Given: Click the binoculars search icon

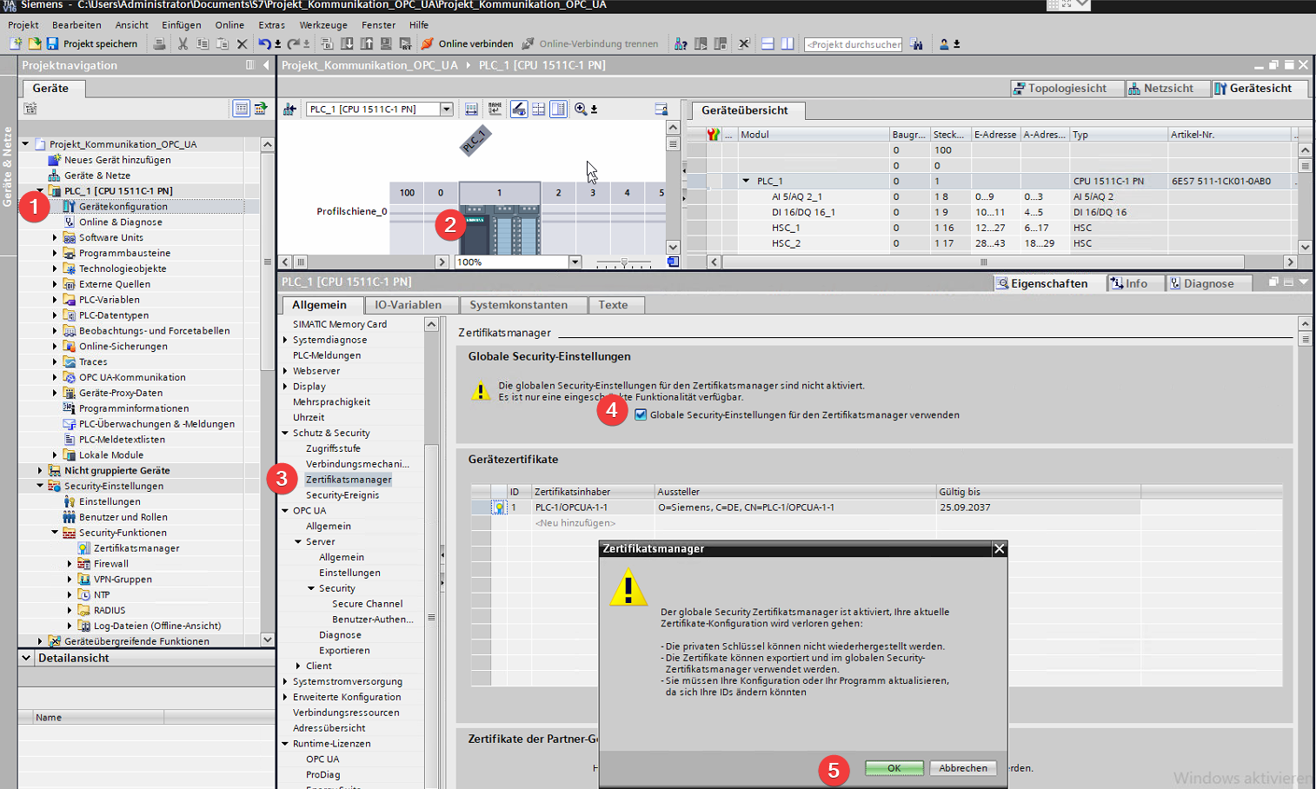Looking at the screenshot, I should [x=917, y=43].
